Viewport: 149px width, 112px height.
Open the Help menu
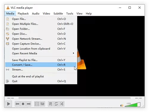tap(89, 13)
